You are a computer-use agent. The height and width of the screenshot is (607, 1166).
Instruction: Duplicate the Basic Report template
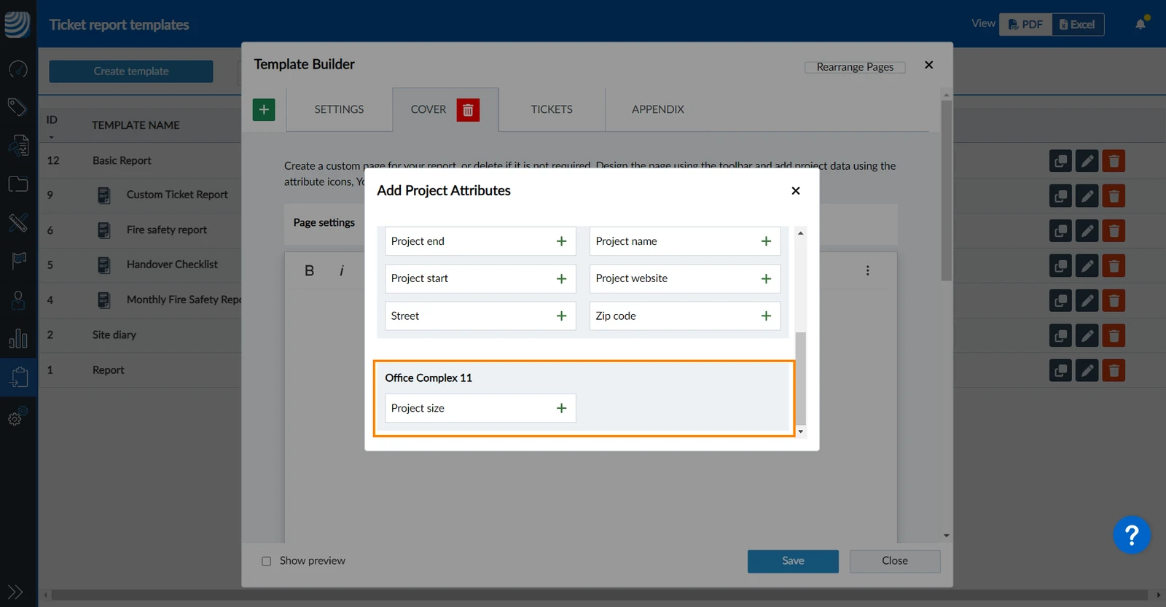point(1060,160)
